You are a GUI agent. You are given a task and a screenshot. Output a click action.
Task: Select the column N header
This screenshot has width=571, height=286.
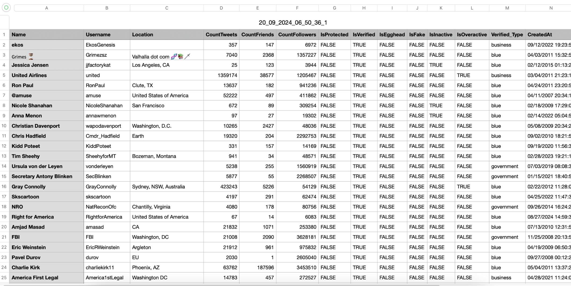[x=551, y=8]
